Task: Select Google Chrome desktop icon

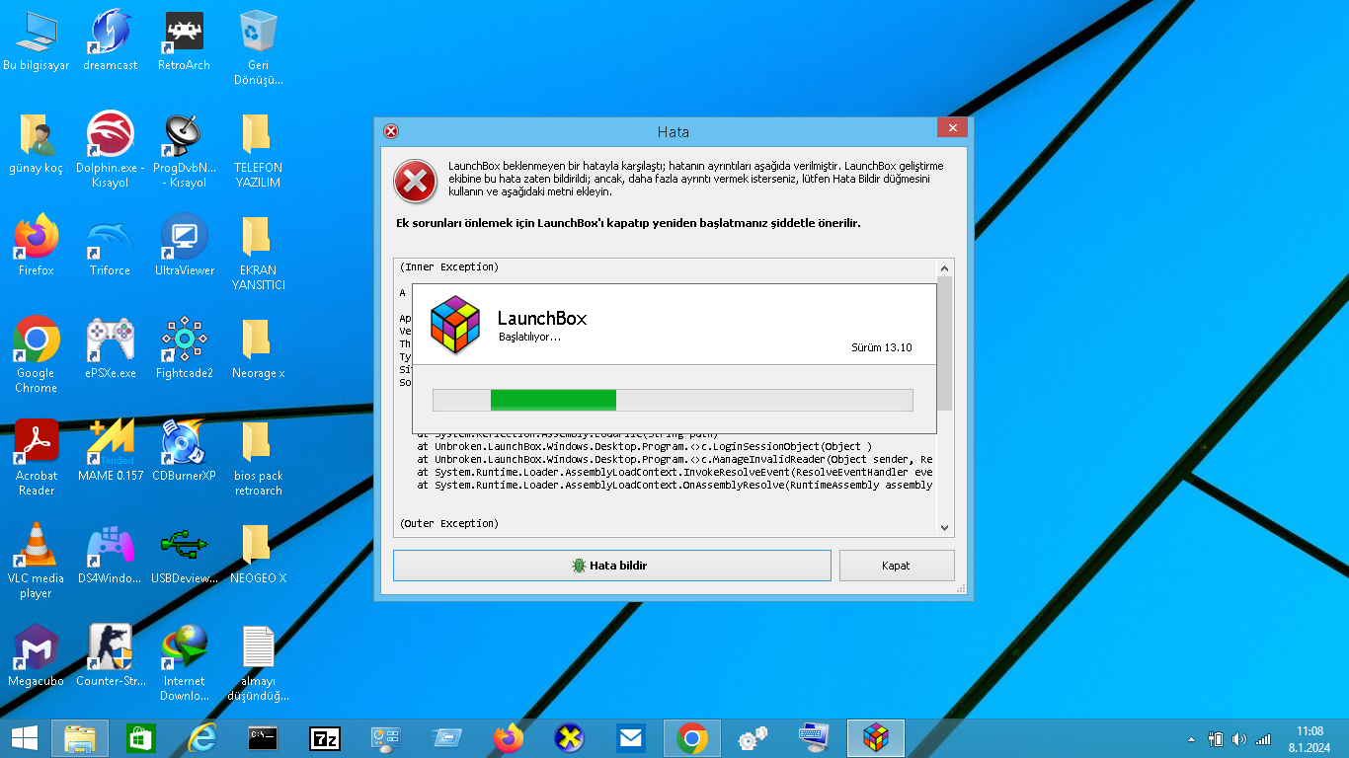Action: pos(37,355)
